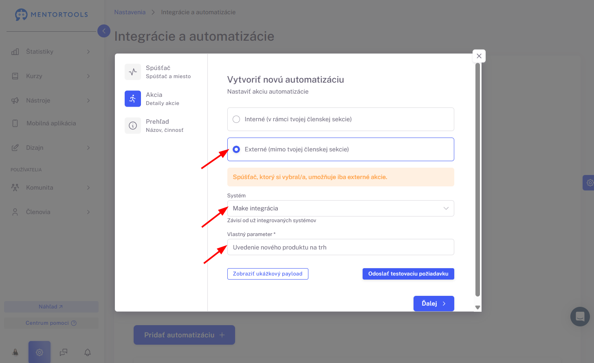Viewport: 594px width, 363px height.
Task: Click the Prehľad info step icon
Action: [133, 126]
